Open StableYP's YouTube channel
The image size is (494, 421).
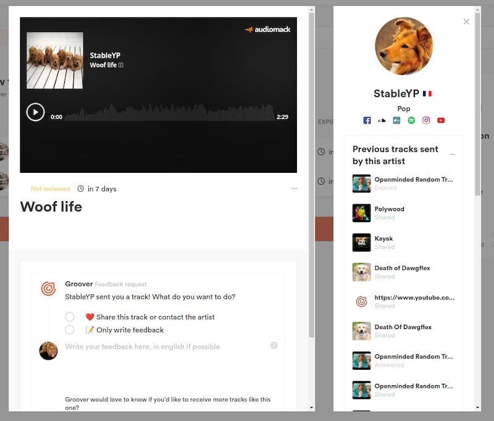click(441, 120)
